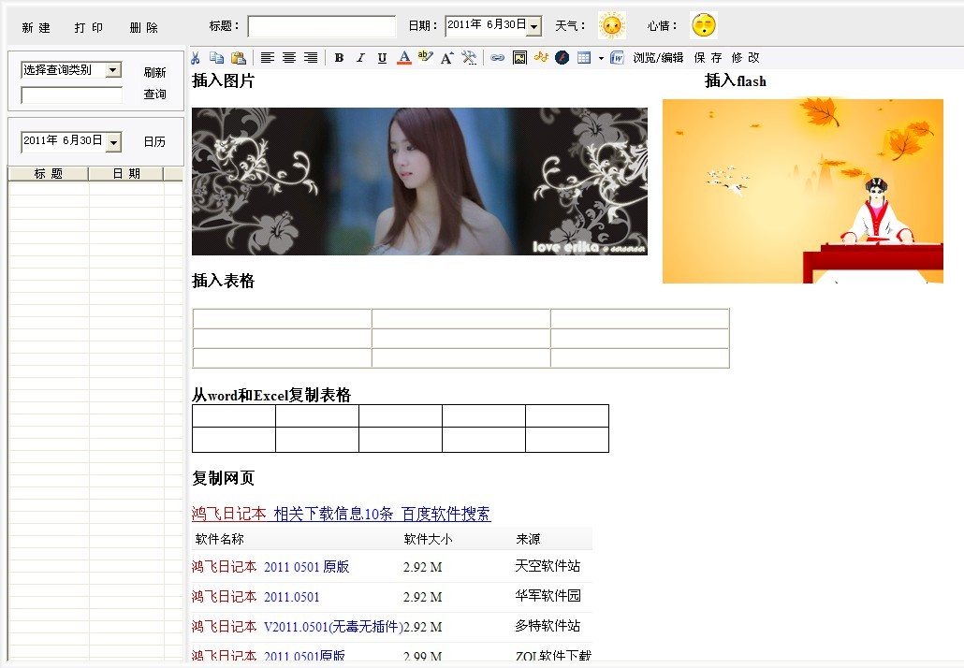Align text left

coord(268,58)
